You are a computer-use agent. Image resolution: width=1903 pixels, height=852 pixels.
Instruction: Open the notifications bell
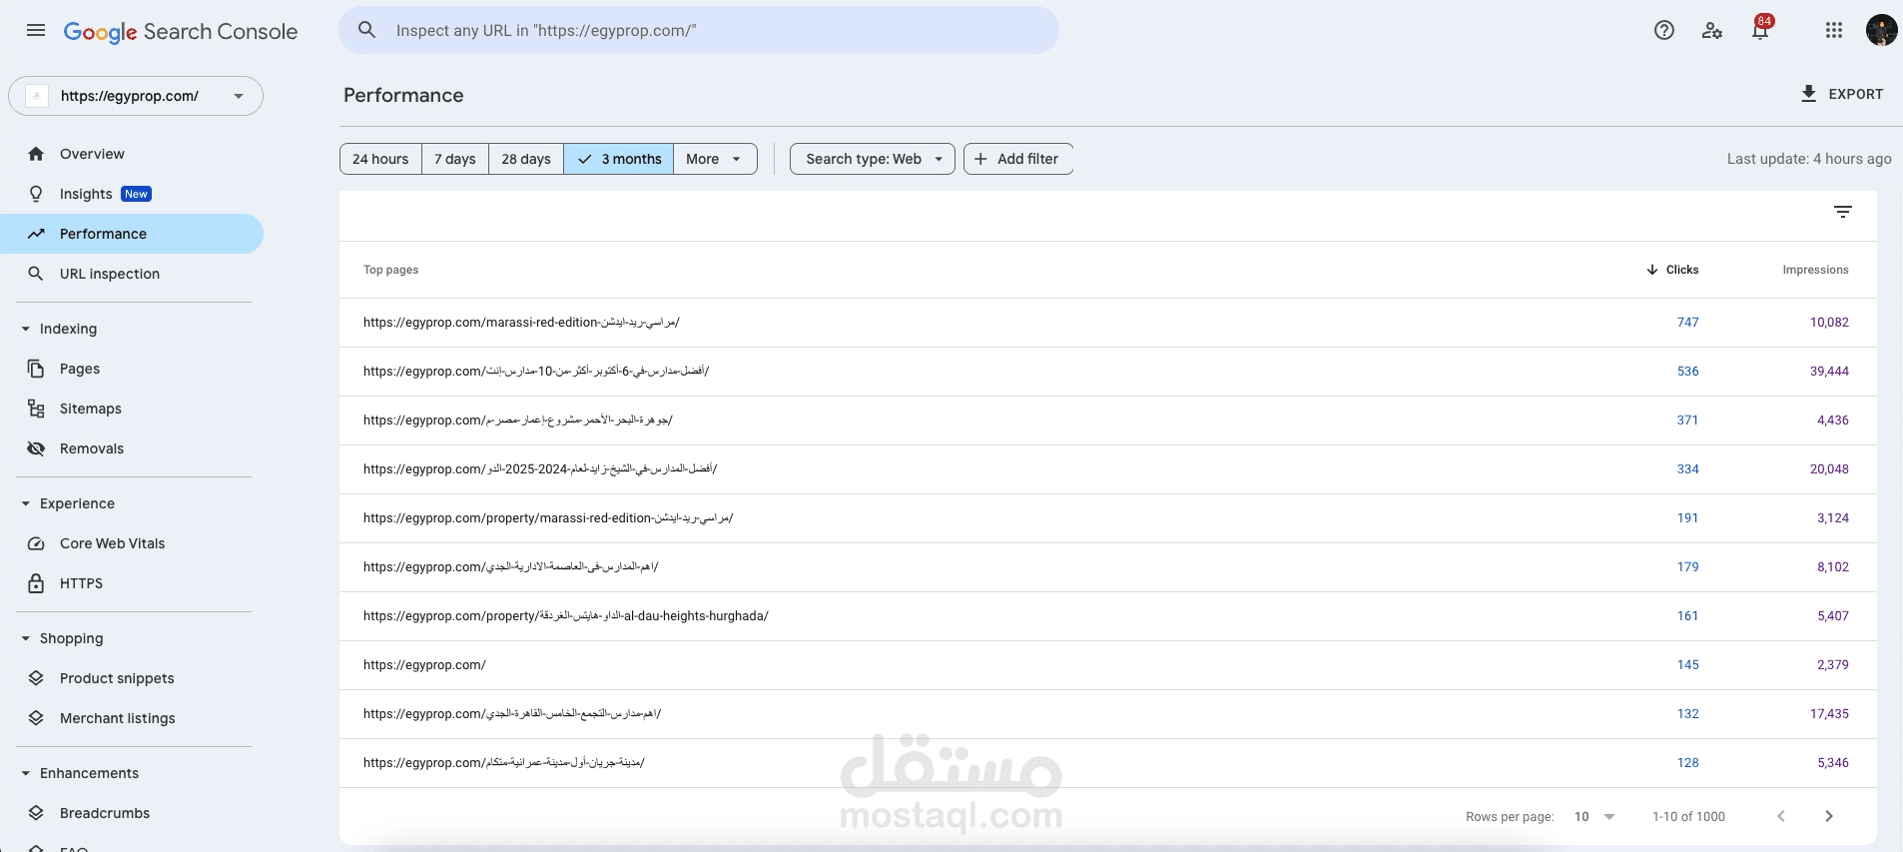[1760, 30]
